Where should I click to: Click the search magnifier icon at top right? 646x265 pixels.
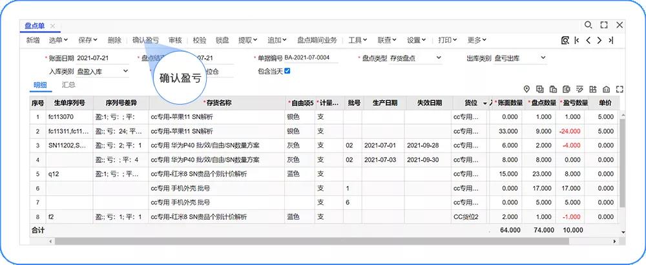tap(589, 25)
